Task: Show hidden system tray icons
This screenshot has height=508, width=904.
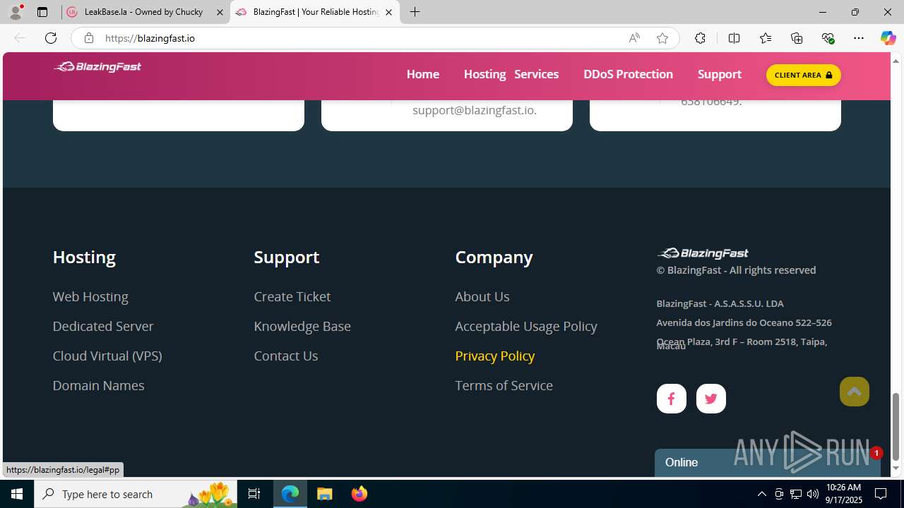Action: [761, 494]
